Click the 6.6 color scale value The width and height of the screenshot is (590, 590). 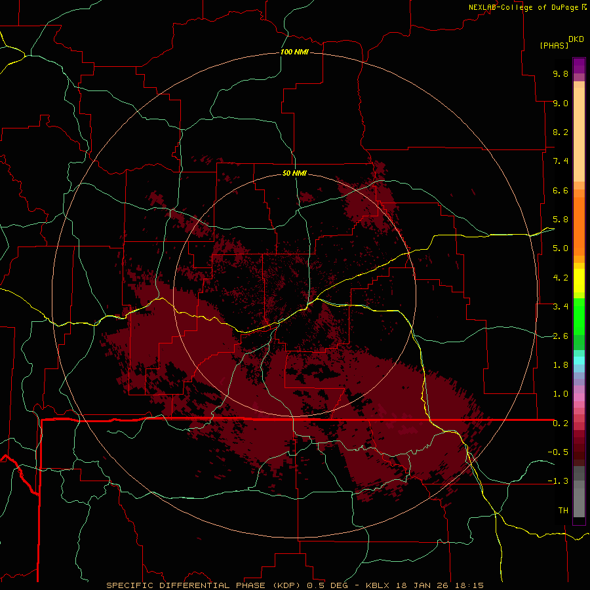pos(560,190)
